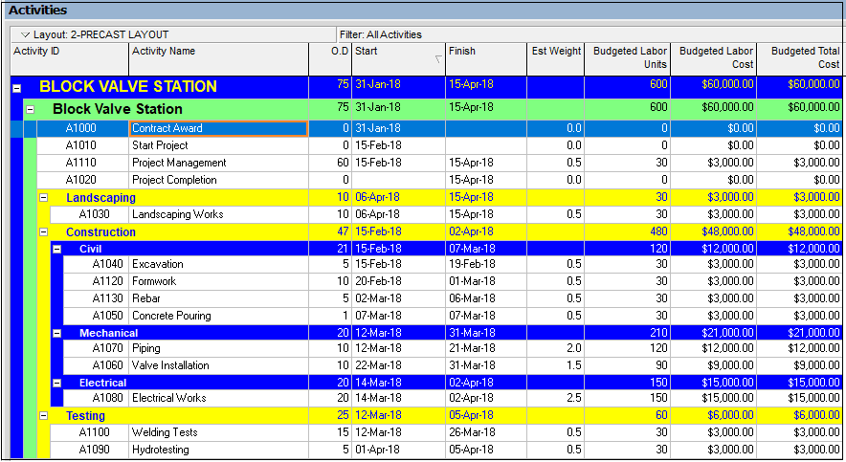
Task: Click the Budgeted Labor Units header
Action: click(628, 58)
